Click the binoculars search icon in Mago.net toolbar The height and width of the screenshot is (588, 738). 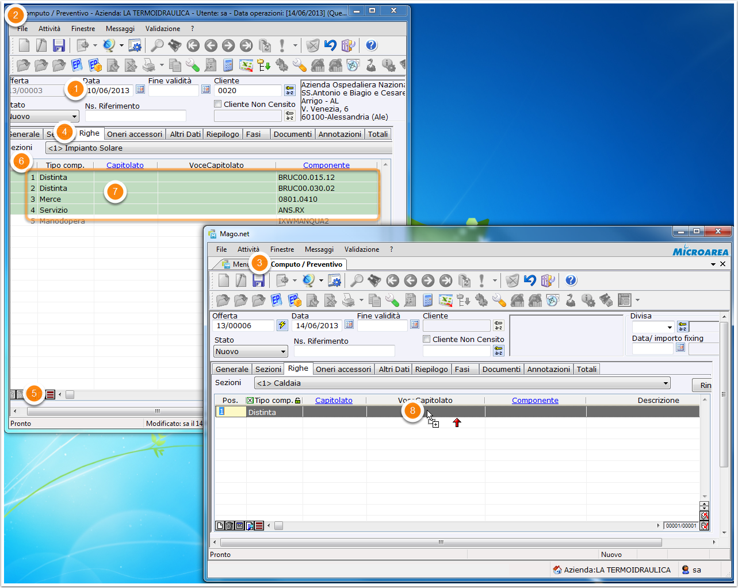pyautogui.click(x=374, y=280)
